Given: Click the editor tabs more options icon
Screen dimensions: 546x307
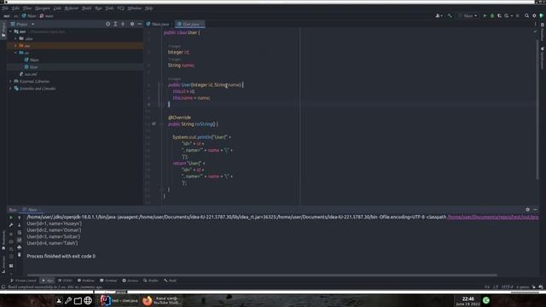Looking at the screenshot, I should tap(535, 24).
